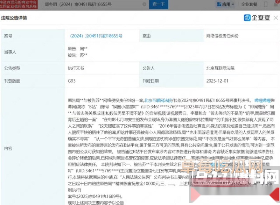Click the notification badge showing 7
The image size is (280, 205).
(x=277, y=1)
